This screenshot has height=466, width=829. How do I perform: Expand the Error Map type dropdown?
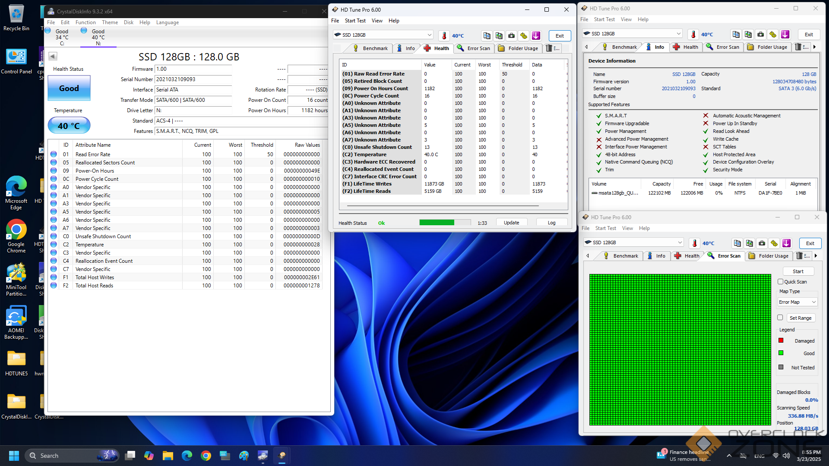797,302
